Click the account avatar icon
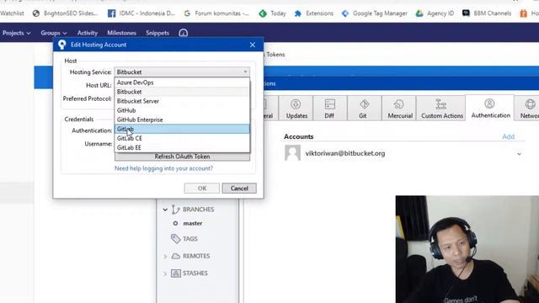 (x=292, y=153)
